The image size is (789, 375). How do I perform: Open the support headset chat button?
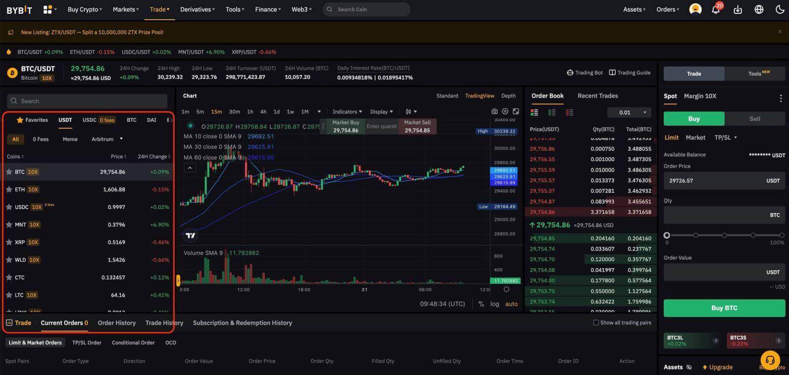[770, 359]
